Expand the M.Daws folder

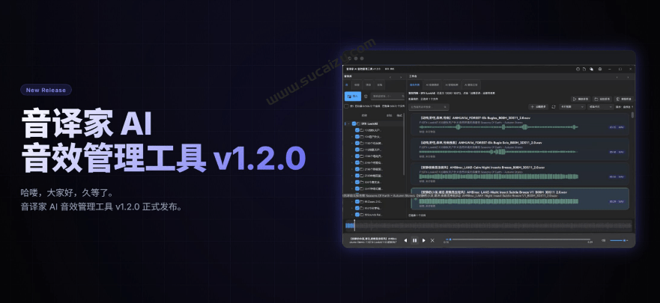tap(352, 202)
